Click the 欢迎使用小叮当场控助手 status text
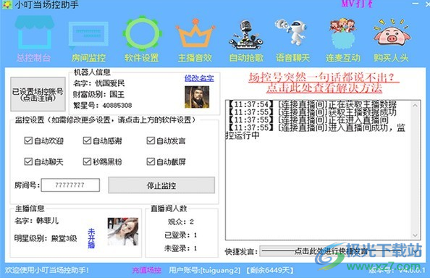Screen dimensions: 430x278 (47, 270)
